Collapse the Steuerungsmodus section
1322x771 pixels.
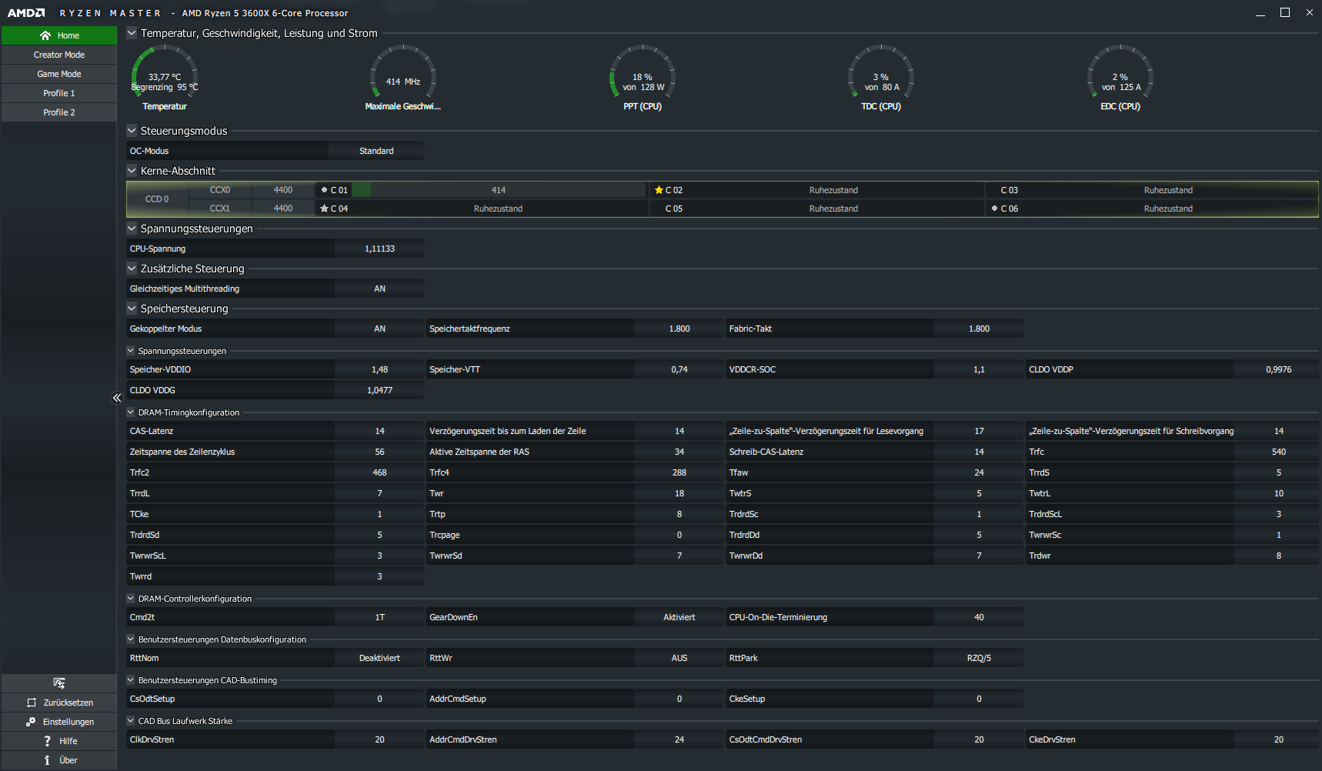pos(132,131)
